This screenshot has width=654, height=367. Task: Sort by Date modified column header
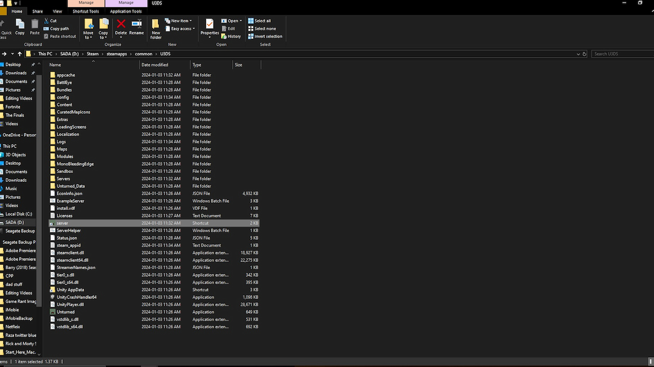coord(155,65)
